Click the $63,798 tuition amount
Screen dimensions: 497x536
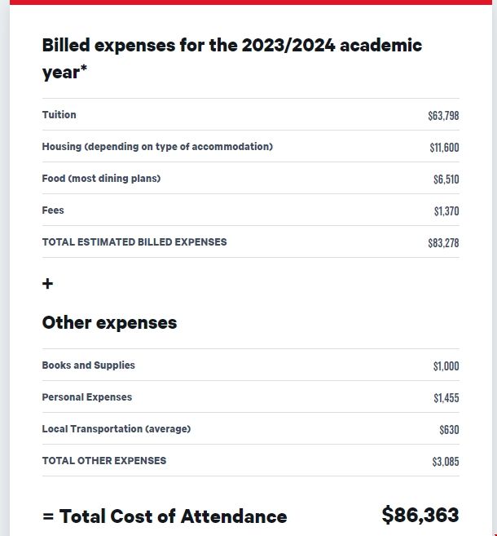click(x=443, y=116)
